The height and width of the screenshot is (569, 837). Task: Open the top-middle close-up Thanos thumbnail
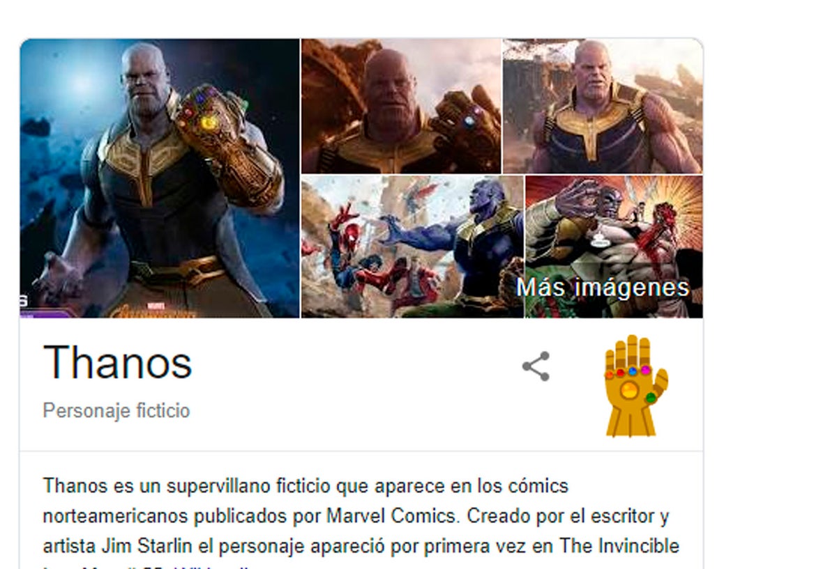(401, 106)
